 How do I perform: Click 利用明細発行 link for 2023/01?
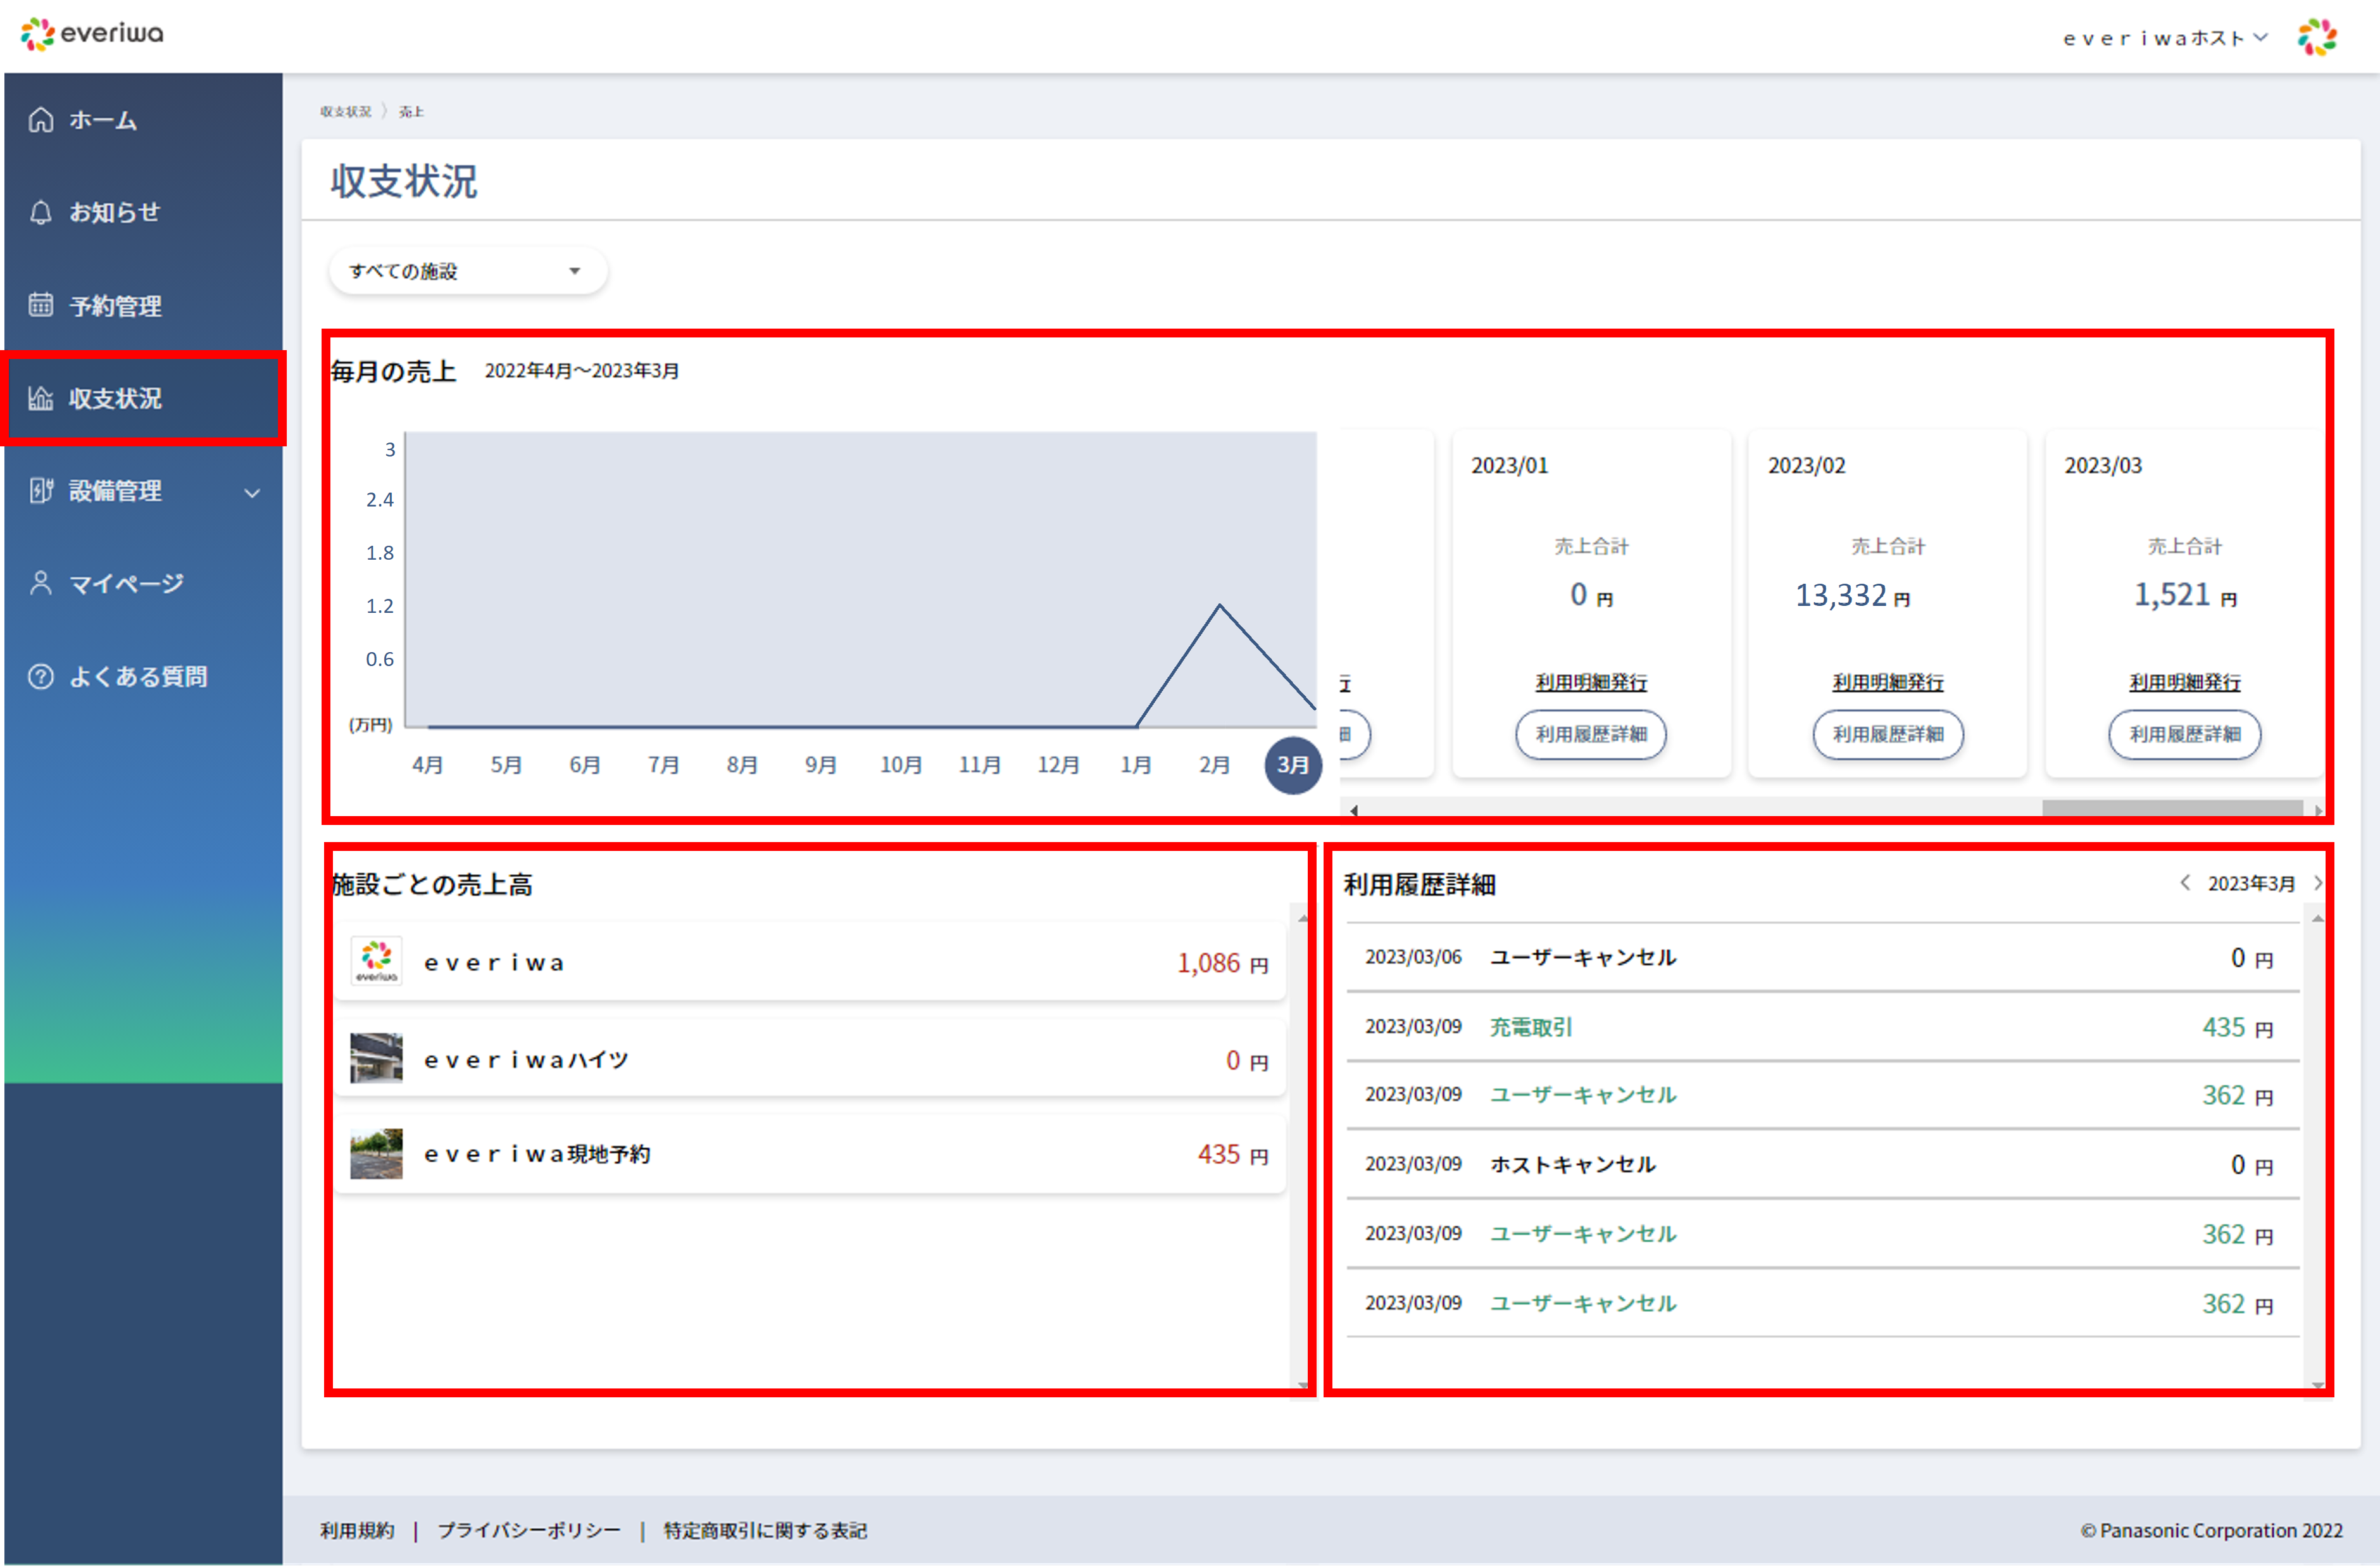coord(1590,682)
